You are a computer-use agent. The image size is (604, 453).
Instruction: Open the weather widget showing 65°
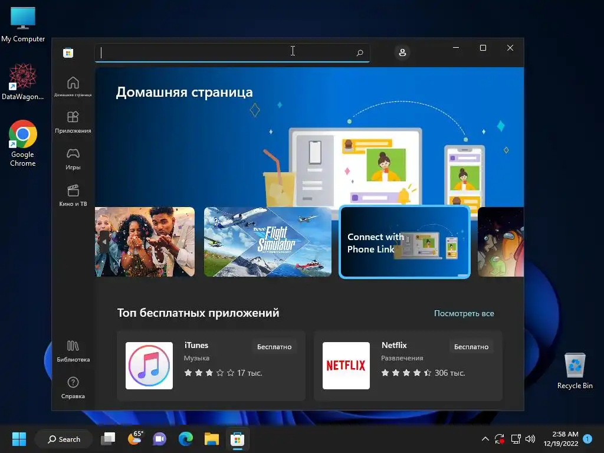[134, 438]
